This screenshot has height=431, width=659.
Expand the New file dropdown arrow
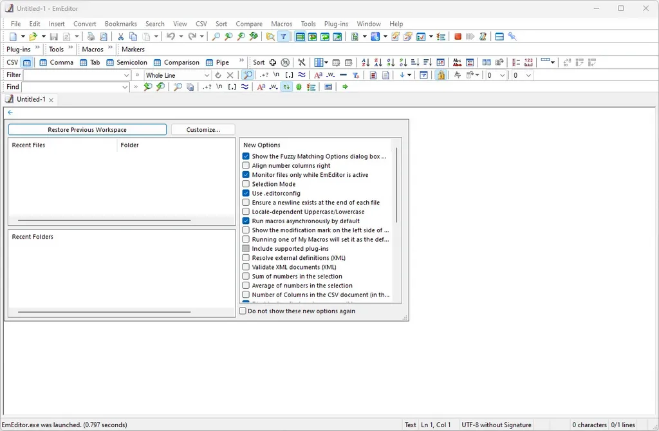[x=23, y=37]
